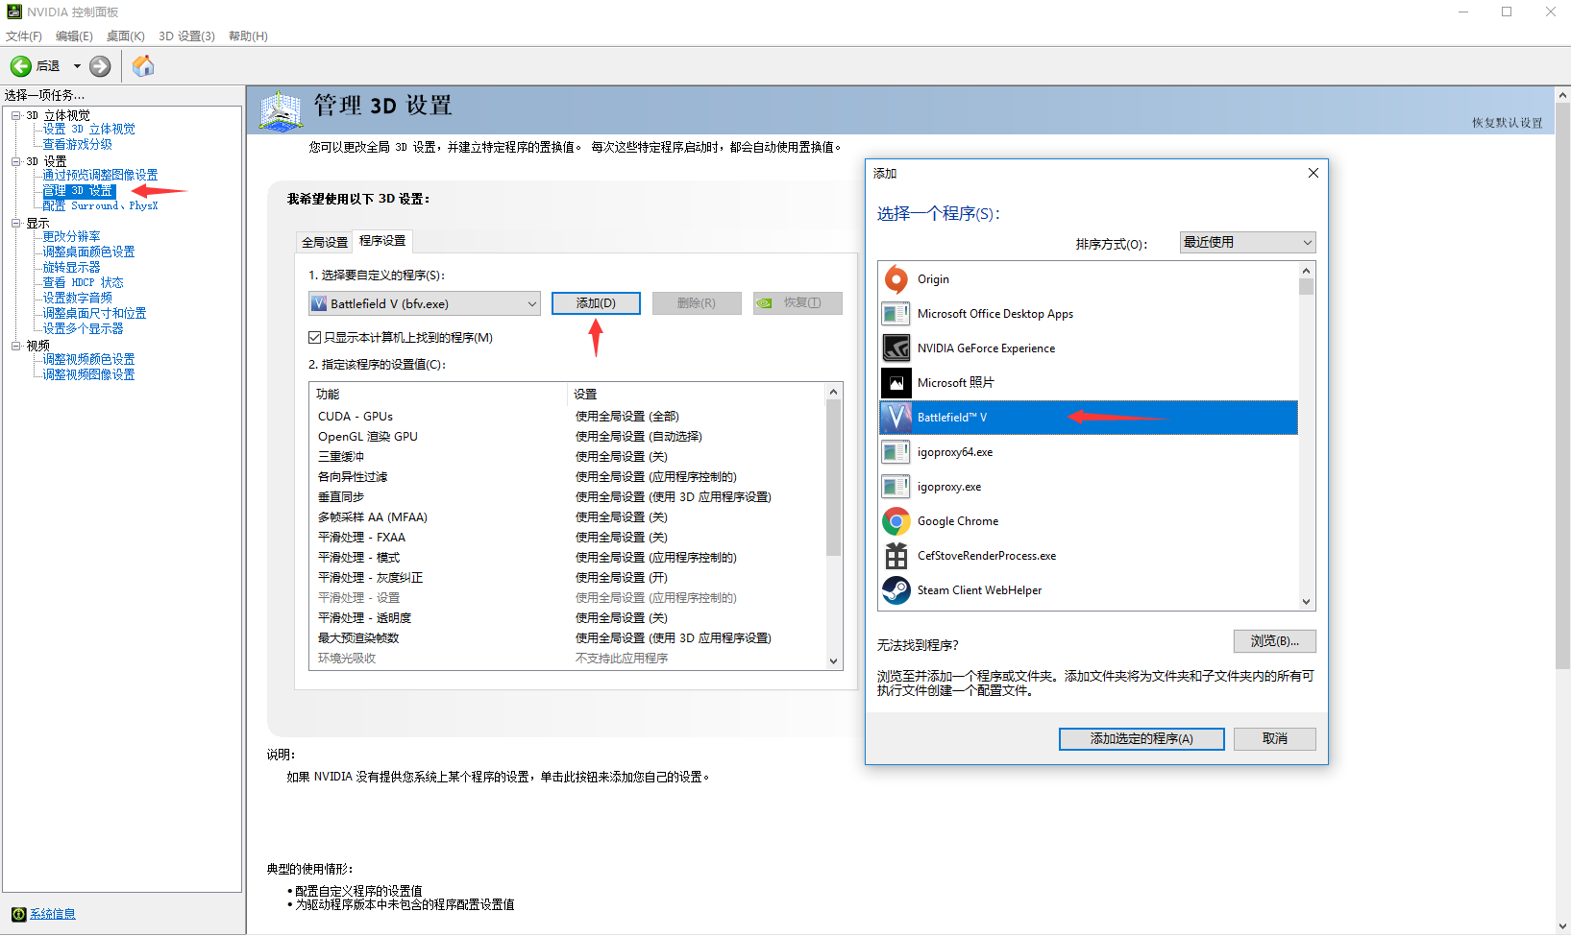This screenshot has width=1571, height=936.
Task: Click the green Back arrow icon
Action: (x=21, y=66)
